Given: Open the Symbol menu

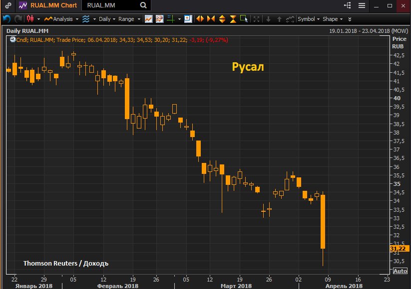Looking at the screenshot, I should tap(306, 19).
